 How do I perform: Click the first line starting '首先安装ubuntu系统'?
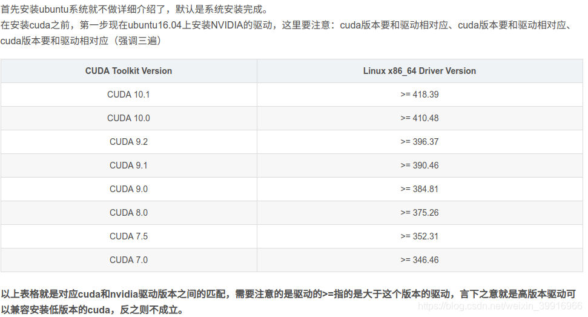(x=135, y=9)
